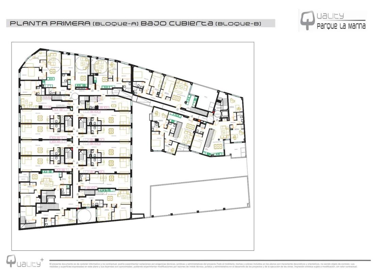Click the "(BLOQUE-A)" label in the title
This screenshot has height=272, width=385.
pos(116,24)
